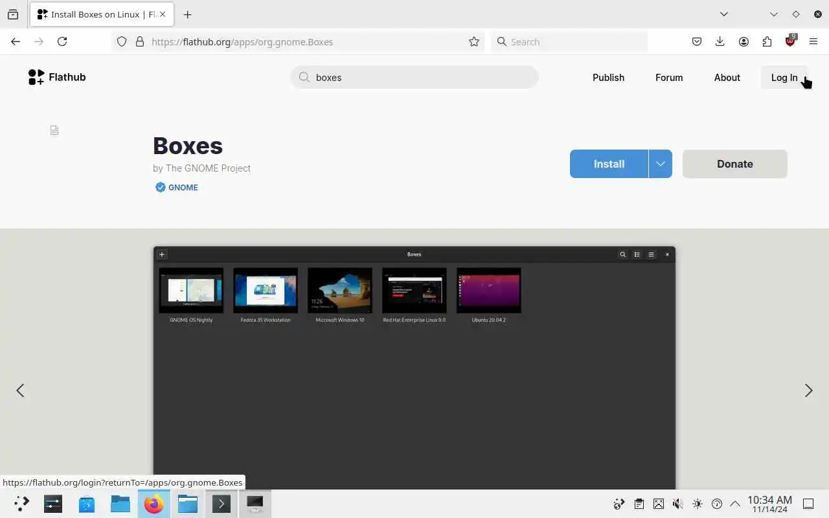This screenshot has width=829, height=518.
Task: Click the Boxes heading text
Action: (x=188, y=146)
